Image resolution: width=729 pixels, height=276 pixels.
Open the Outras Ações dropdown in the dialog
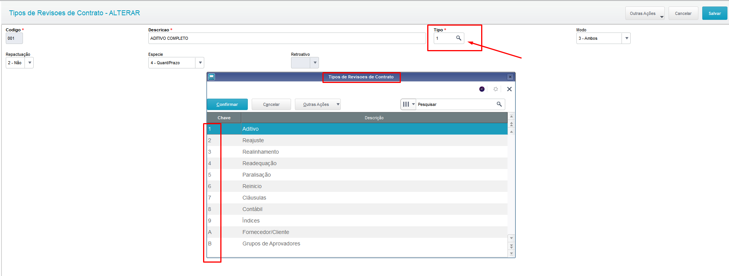click(318, 104)
